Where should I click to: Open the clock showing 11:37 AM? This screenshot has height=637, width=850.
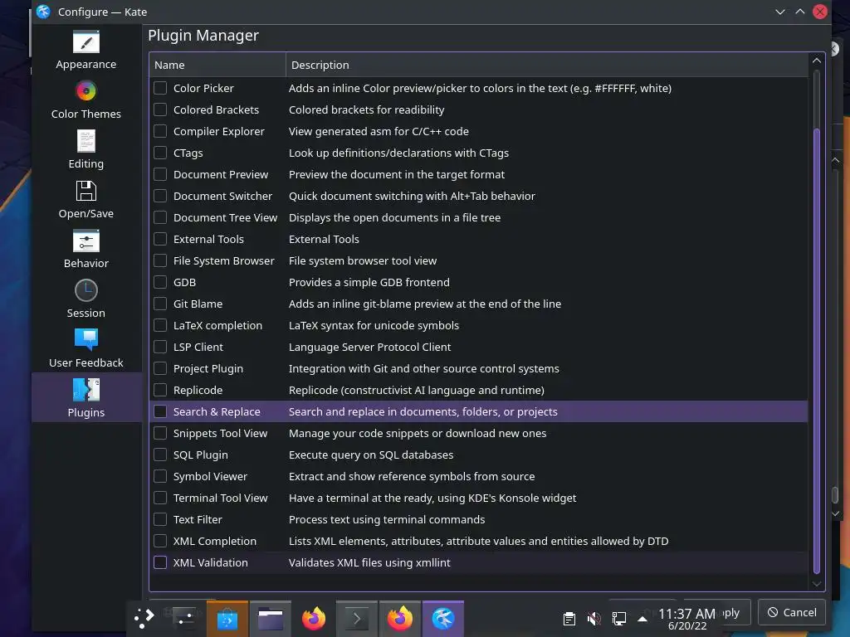tap(686, 619)
